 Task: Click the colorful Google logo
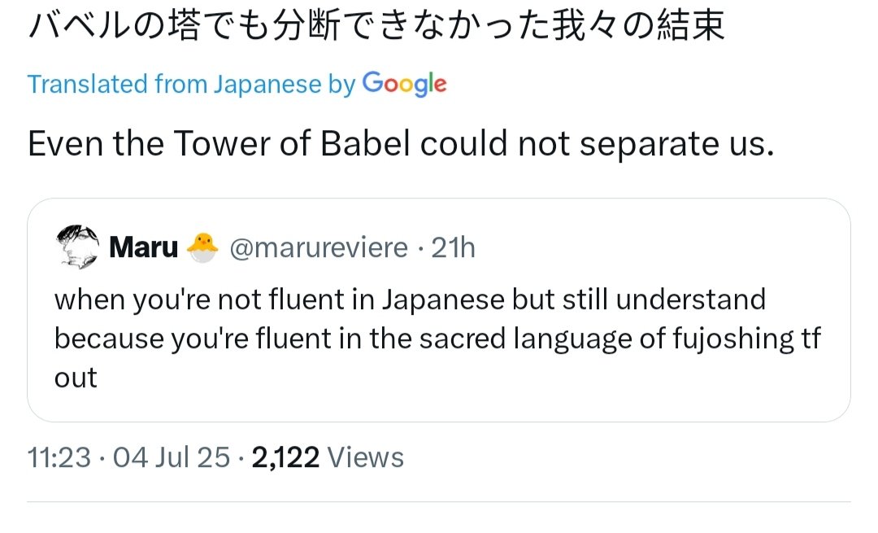404,84
